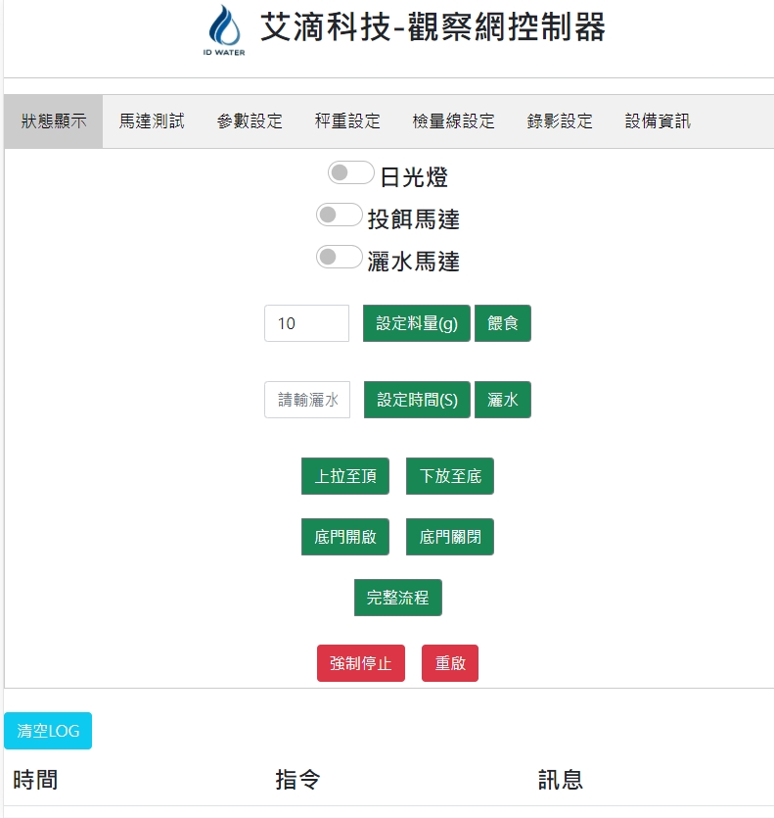Image resolution: width=774 pixels, height=818 pixels.
Task: Clear logs with 清空LOG button
Action: pyautogui.click(x=48, y=731)
